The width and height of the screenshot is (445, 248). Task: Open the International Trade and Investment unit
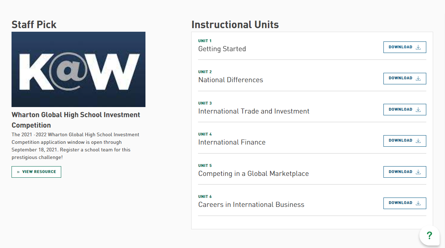coord(254,111)
